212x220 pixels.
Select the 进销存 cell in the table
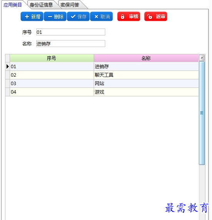pyautogui.click(x=146, y=67)
